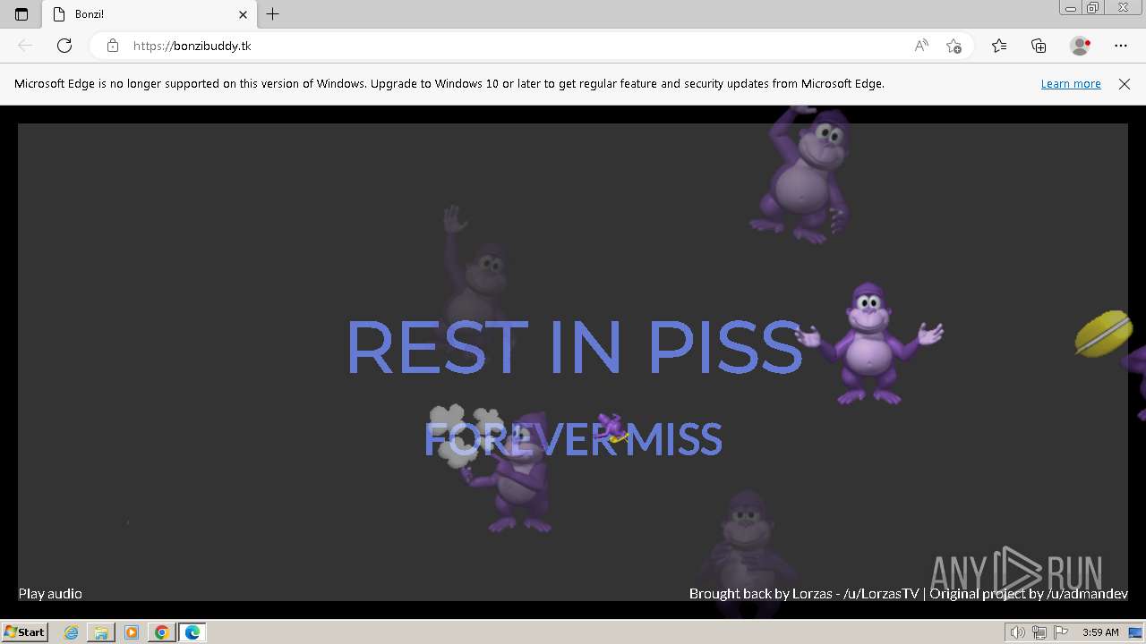
Task: Minimize the Edge window
Action: 1071,8
